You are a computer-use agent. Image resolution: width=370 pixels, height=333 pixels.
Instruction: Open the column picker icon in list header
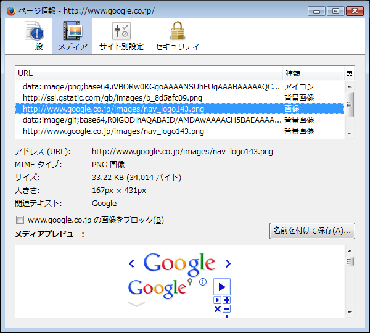click(x=350, y=73)
